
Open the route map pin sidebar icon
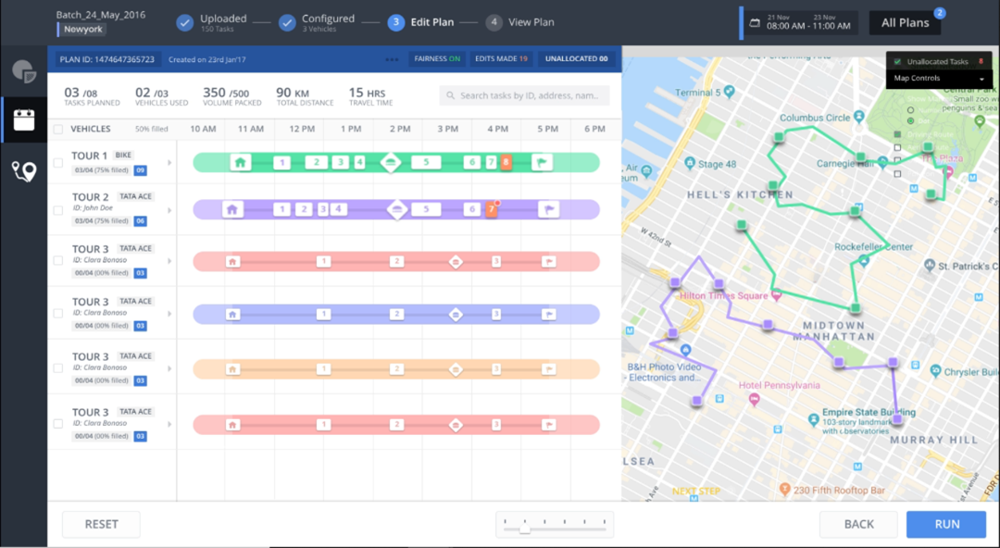point(24,171)
